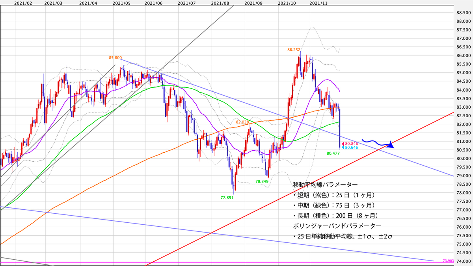Select the green 78.849 low label
Image resolution: width=473 pixels, height=266 pixels.
coord(262,181)
